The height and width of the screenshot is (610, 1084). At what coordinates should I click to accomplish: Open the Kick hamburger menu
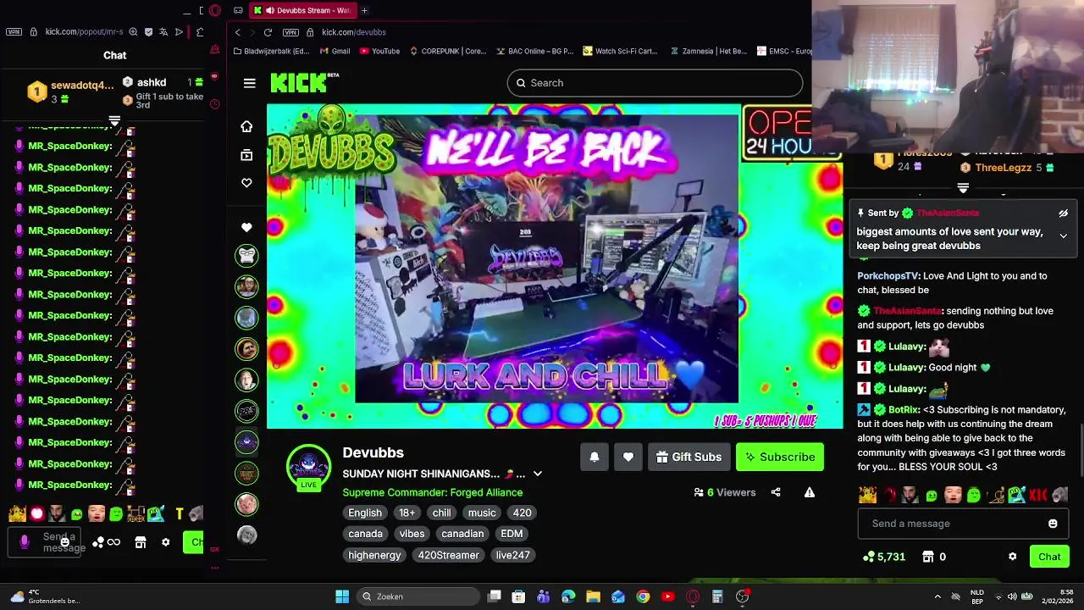coord(249,83)
